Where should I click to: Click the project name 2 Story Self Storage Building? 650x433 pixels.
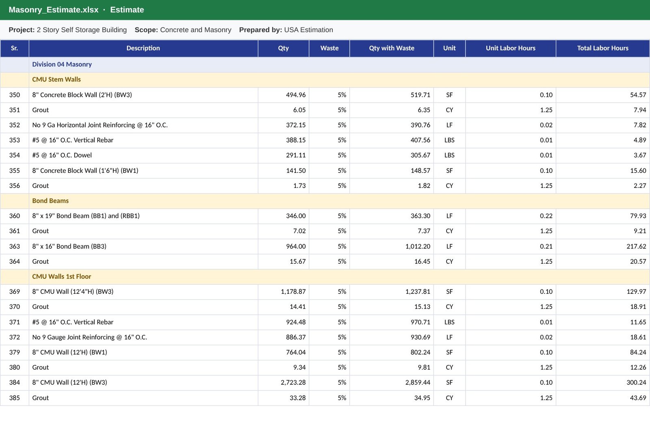point(82,30)
